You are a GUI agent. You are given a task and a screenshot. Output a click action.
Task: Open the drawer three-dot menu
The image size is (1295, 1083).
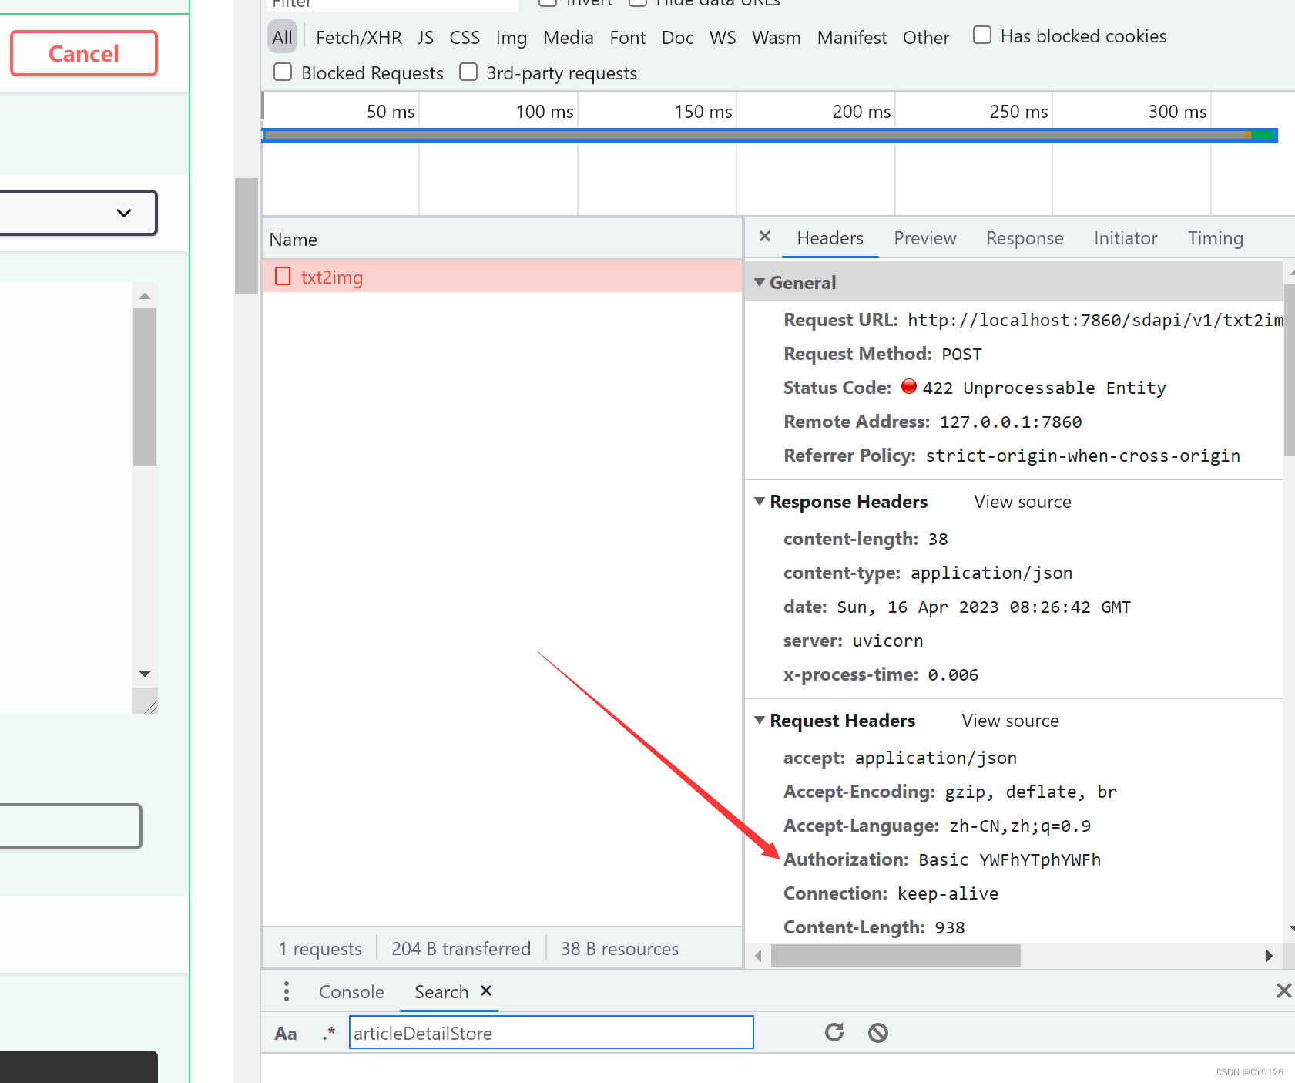pos(287,991)
